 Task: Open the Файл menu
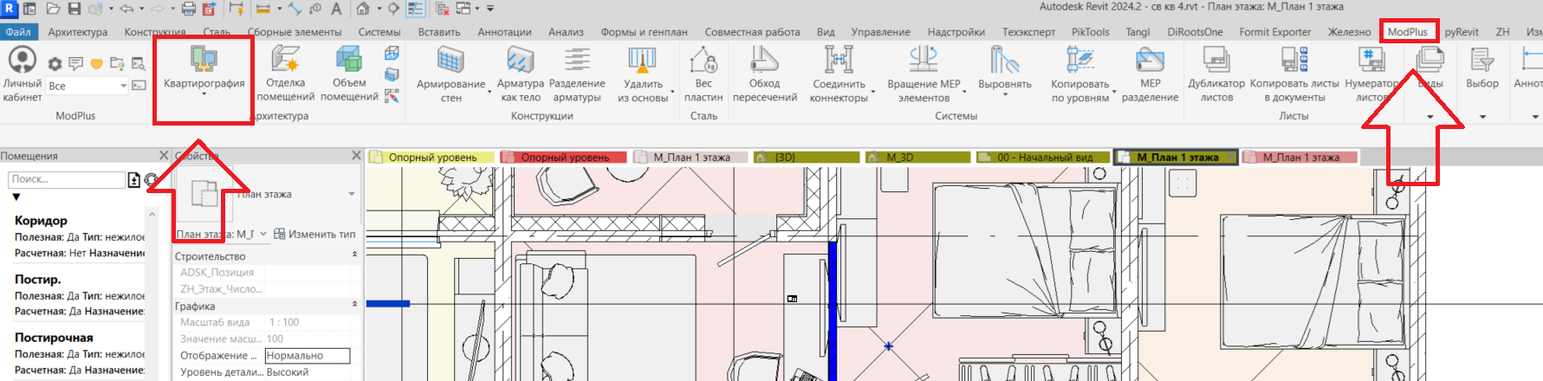tap(18, 32)
